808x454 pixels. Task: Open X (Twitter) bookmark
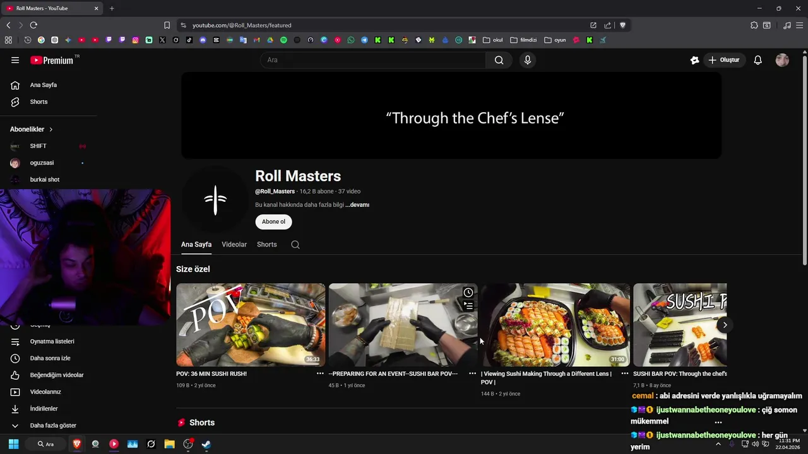162,40
